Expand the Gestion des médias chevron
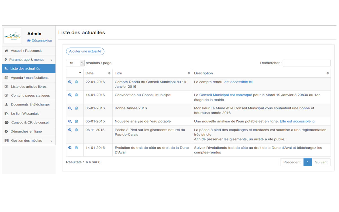 [x=51, y=140]
